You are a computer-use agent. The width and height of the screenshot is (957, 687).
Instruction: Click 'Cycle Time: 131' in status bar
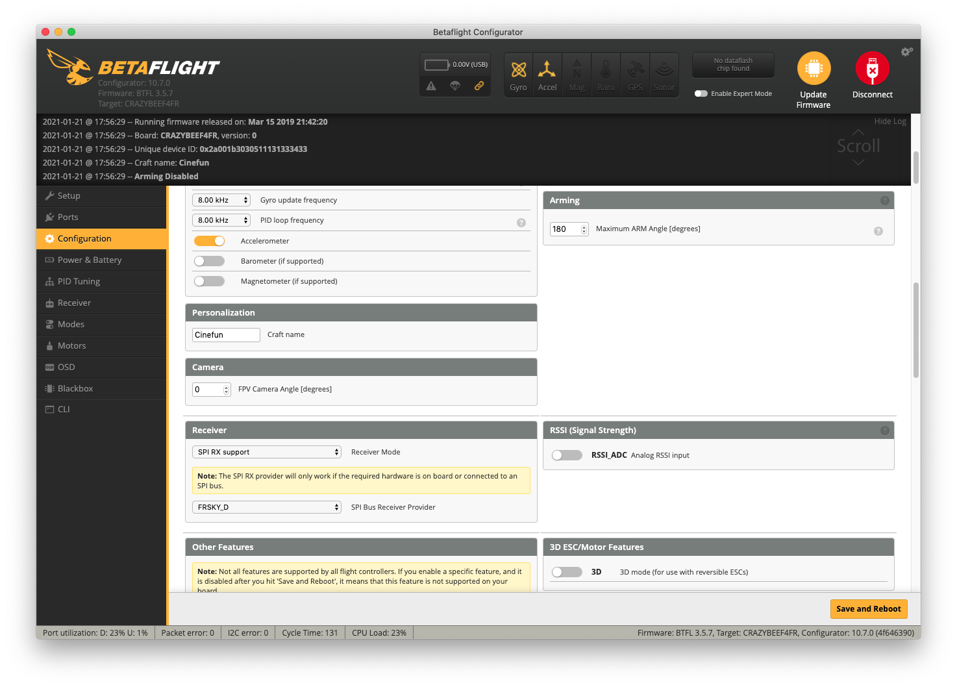310,632
